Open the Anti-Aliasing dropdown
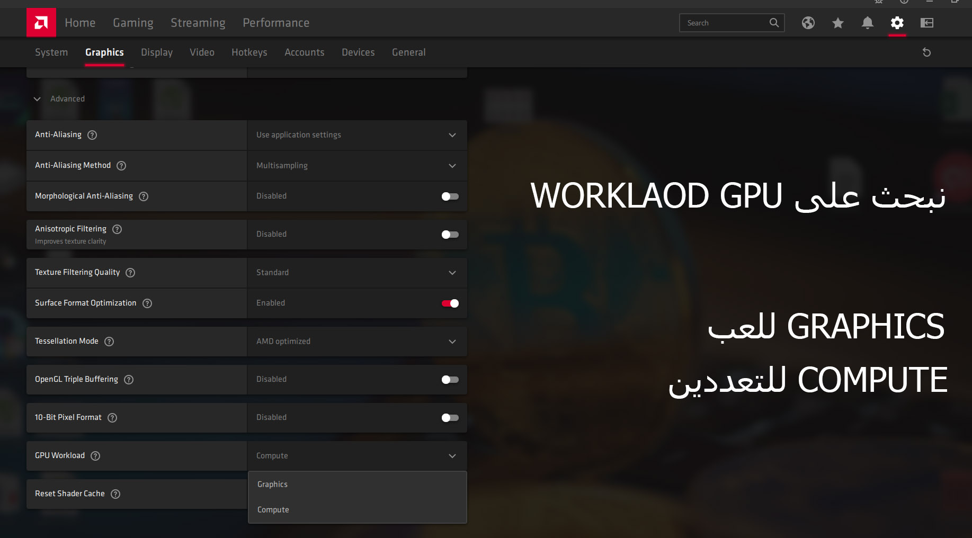The height and width of the screenshot is (538, 972). (357, 135)
